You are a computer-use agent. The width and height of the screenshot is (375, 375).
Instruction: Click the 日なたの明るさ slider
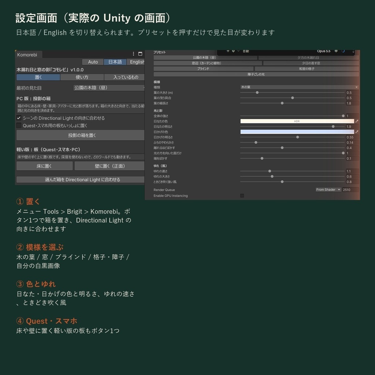pos(292,126)
